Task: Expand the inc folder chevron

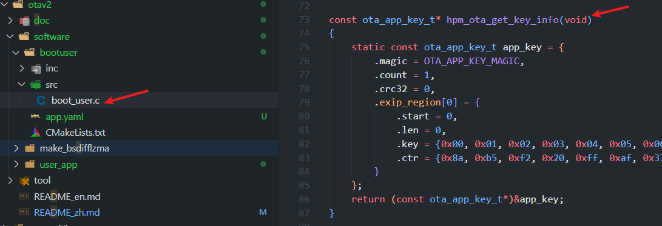Action: tap(22, 68)
